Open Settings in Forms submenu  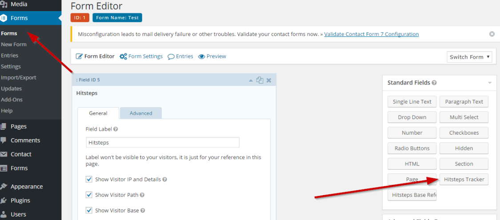tap(11, 67)
